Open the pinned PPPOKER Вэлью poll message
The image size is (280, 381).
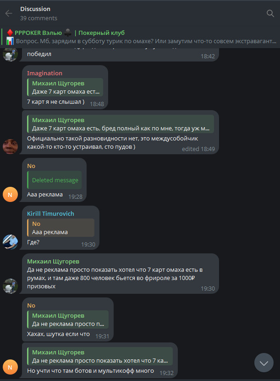[x=137, y=37]
